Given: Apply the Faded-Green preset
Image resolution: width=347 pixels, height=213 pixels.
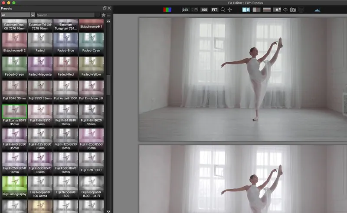Looking at the screenshot, I should point(14,67).
